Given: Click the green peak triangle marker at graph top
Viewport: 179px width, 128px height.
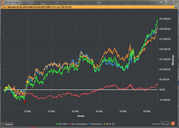Looking at the screenshot, I should 157,19.
